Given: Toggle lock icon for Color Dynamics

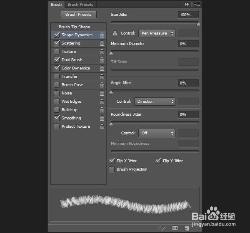Looking at the screenshot, I should 102,68.
